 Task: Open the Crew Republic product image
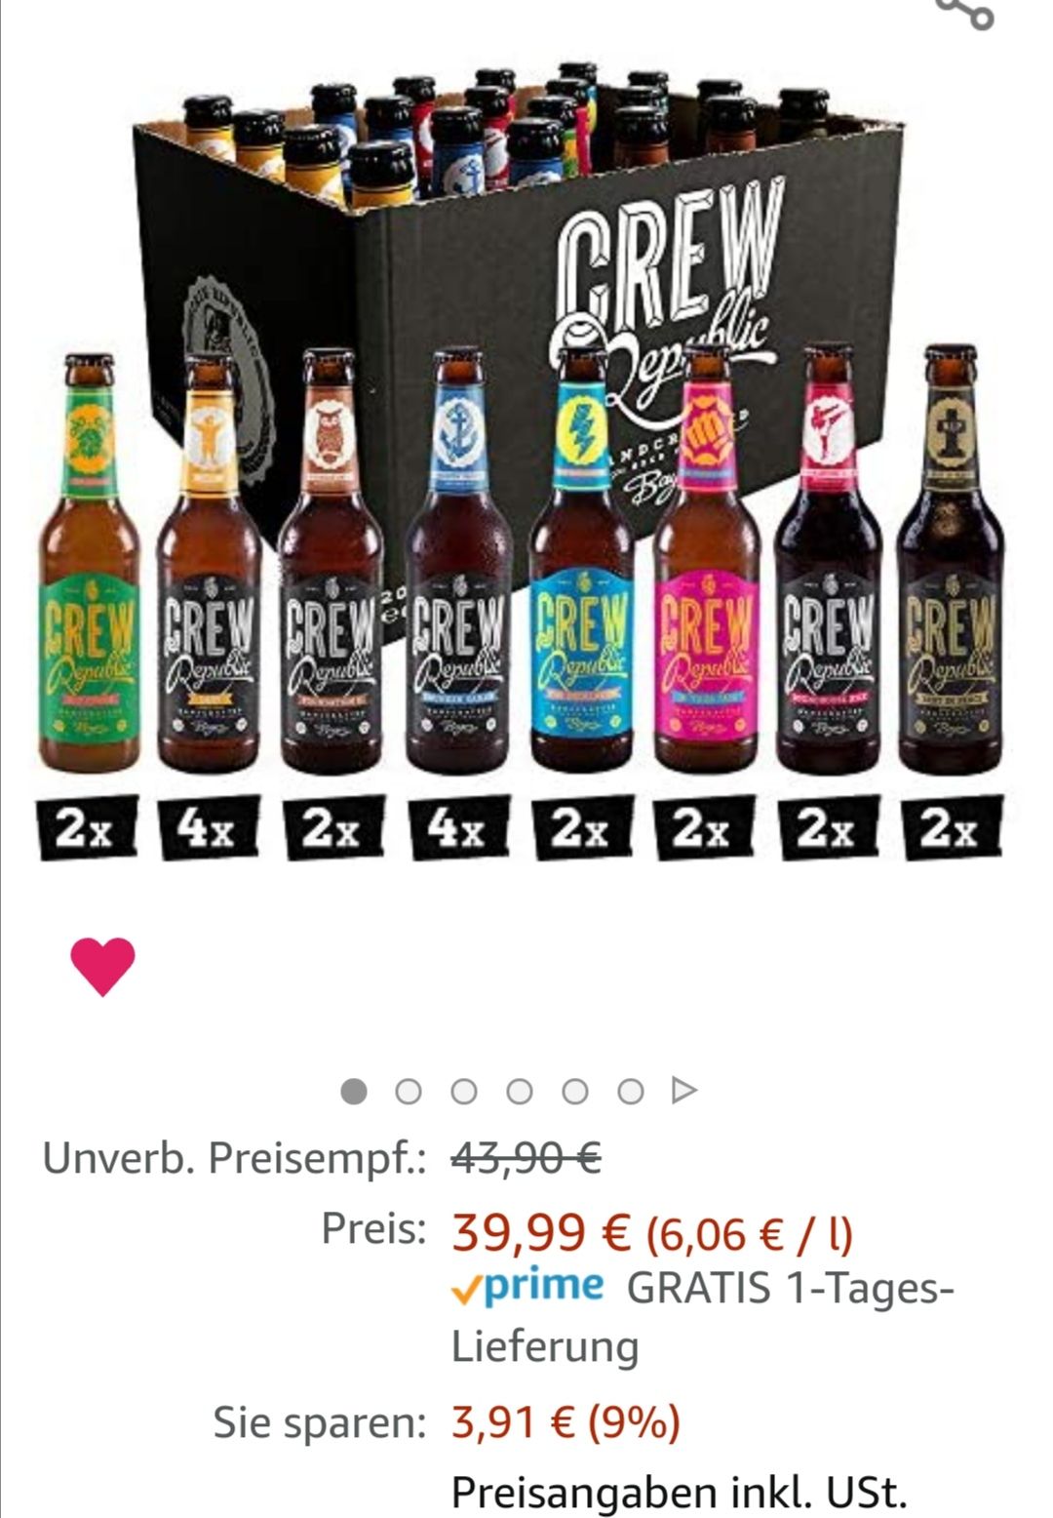[522, 459]
